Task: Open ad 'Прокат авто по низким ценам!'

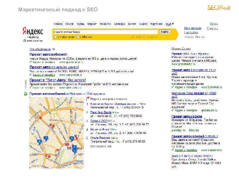Action: [x=54, y=67]
